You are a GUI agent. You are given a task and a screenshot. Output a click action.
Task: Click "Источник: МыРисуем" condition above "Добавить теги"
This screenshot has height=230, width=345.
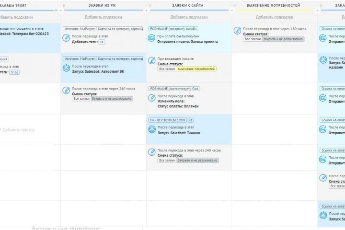pos(103,29)
